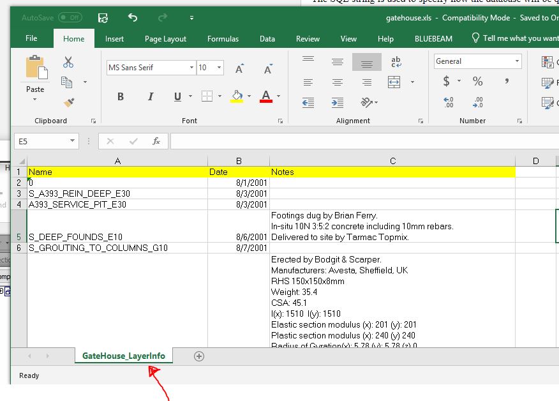Click Increase Decimal icon
The width and height of the screenshot is (559, 401).
point(449,102)
